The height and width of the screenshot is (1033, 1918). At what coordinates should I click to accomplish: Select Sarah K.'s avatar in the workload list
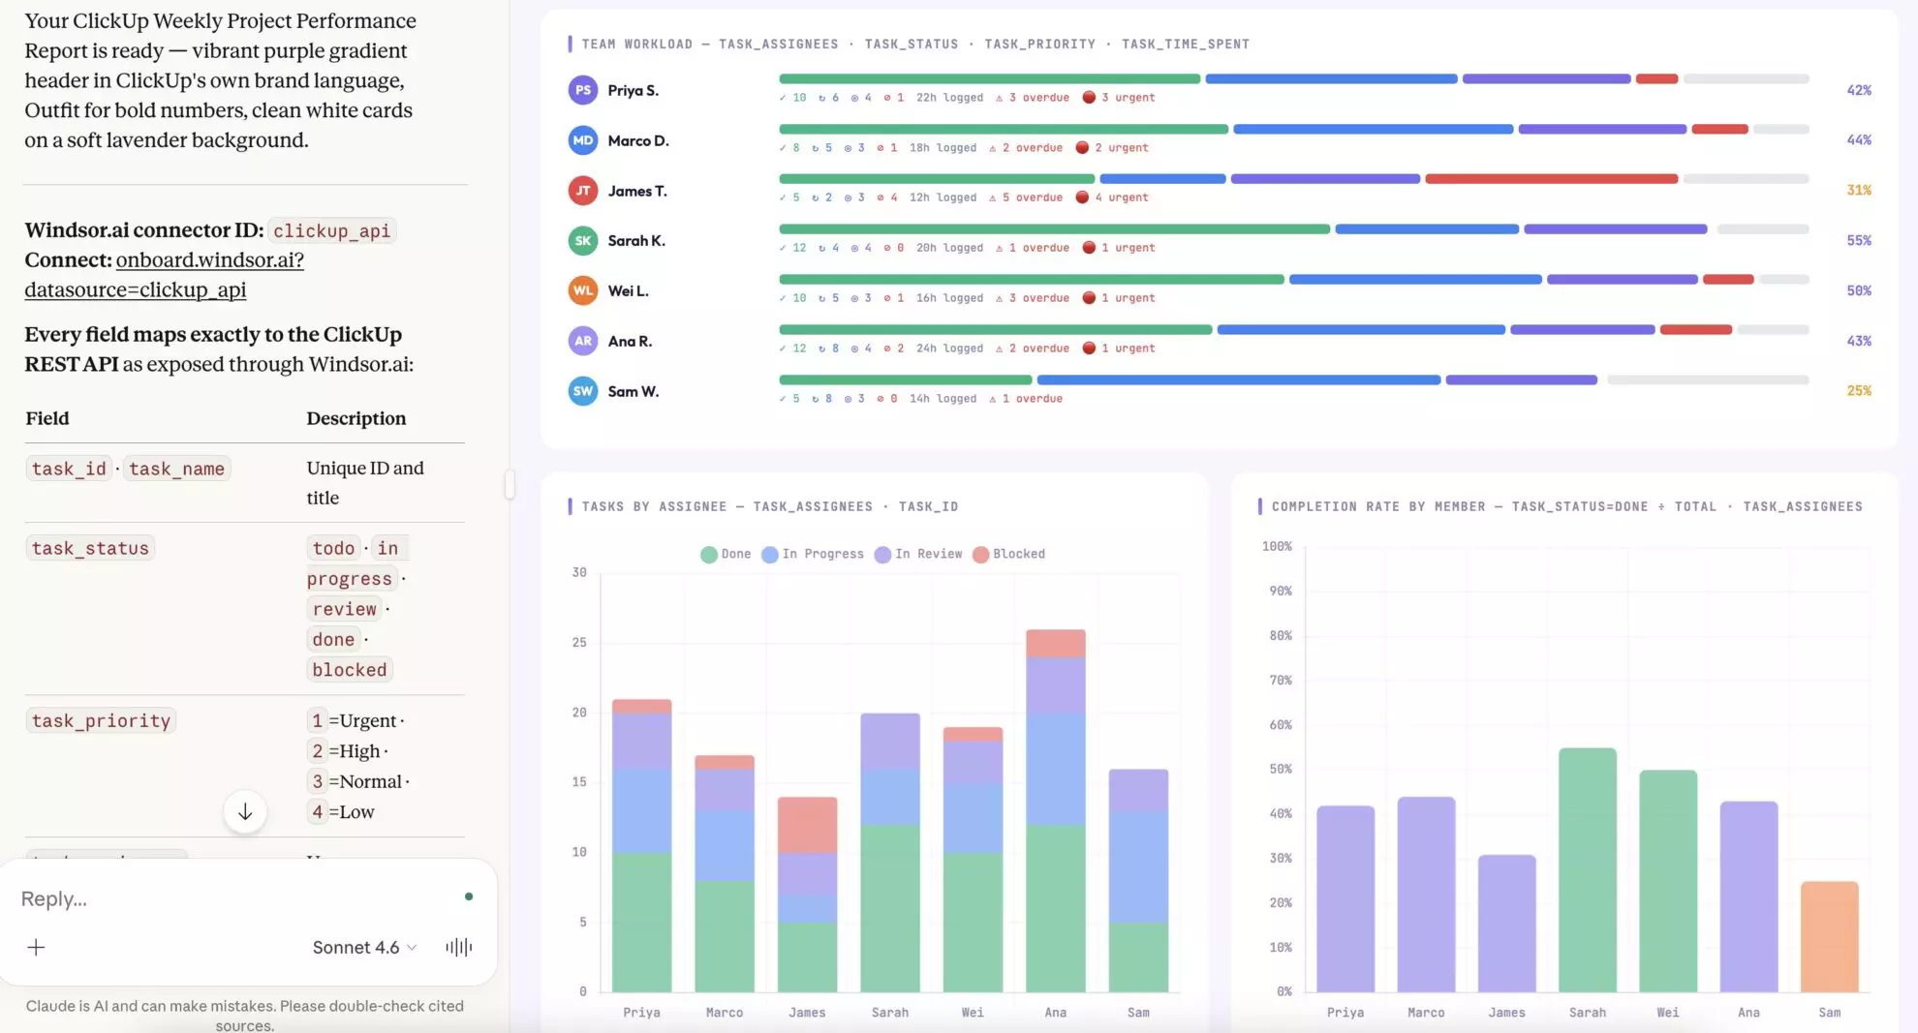tap(582, 241)
